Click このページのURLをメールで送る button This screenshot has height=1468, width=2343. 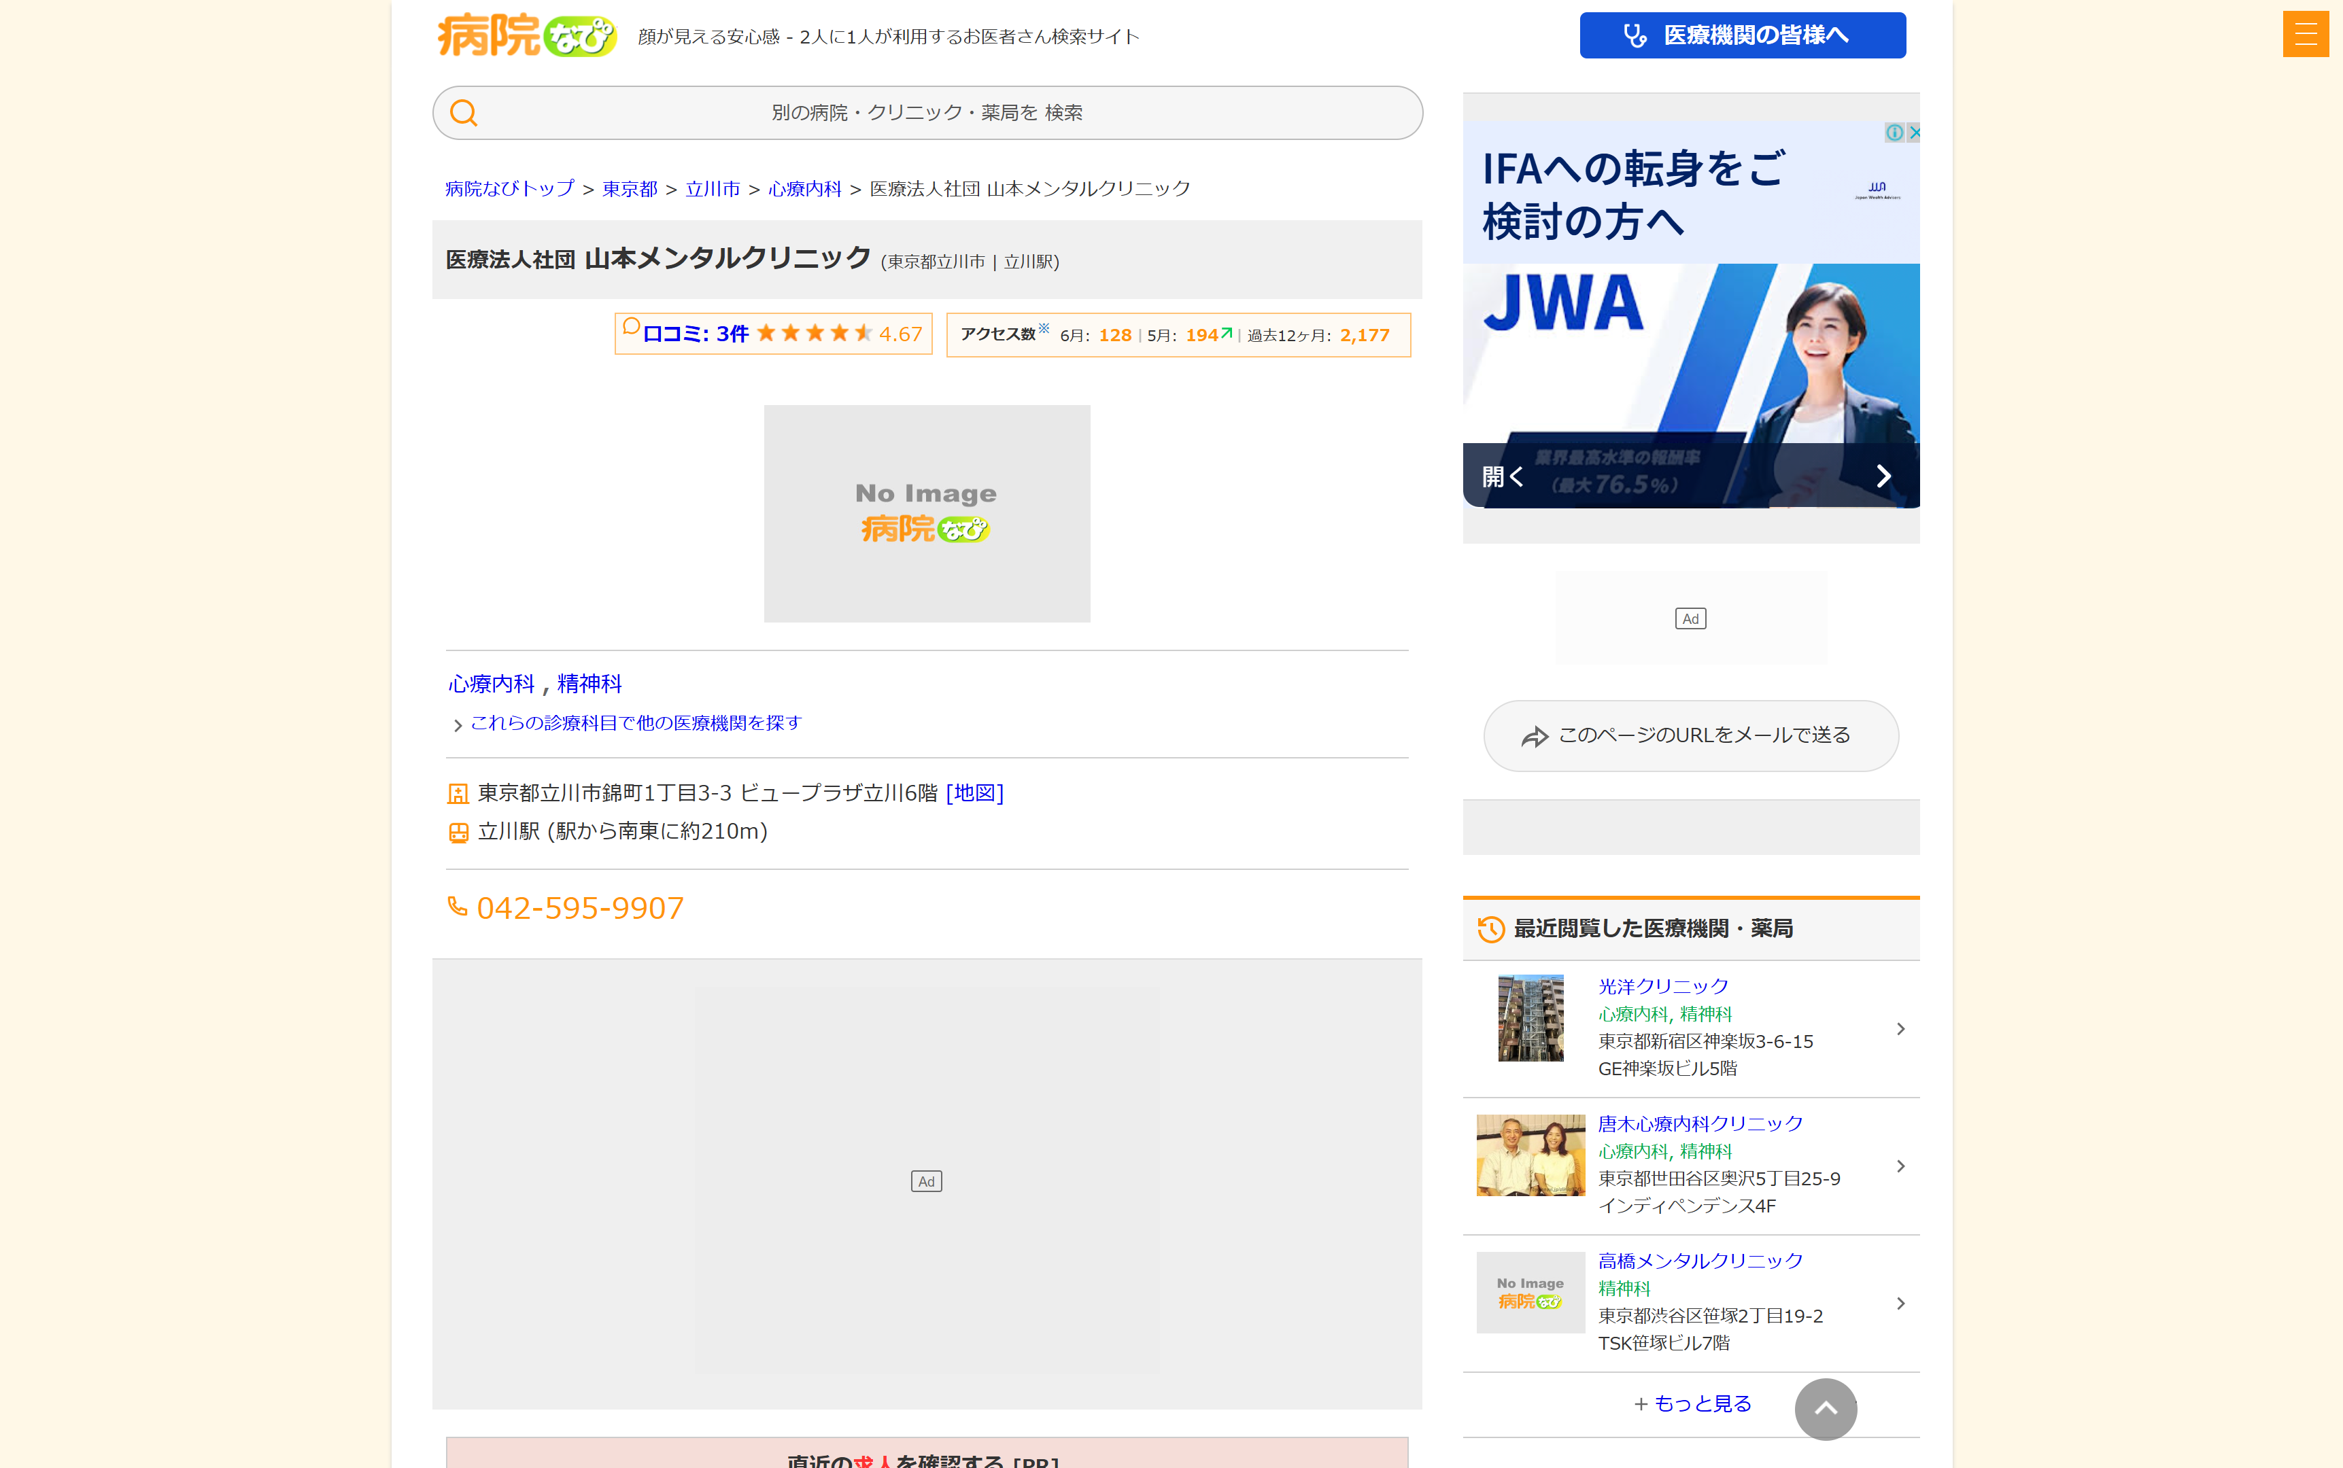coord(1690,736)
